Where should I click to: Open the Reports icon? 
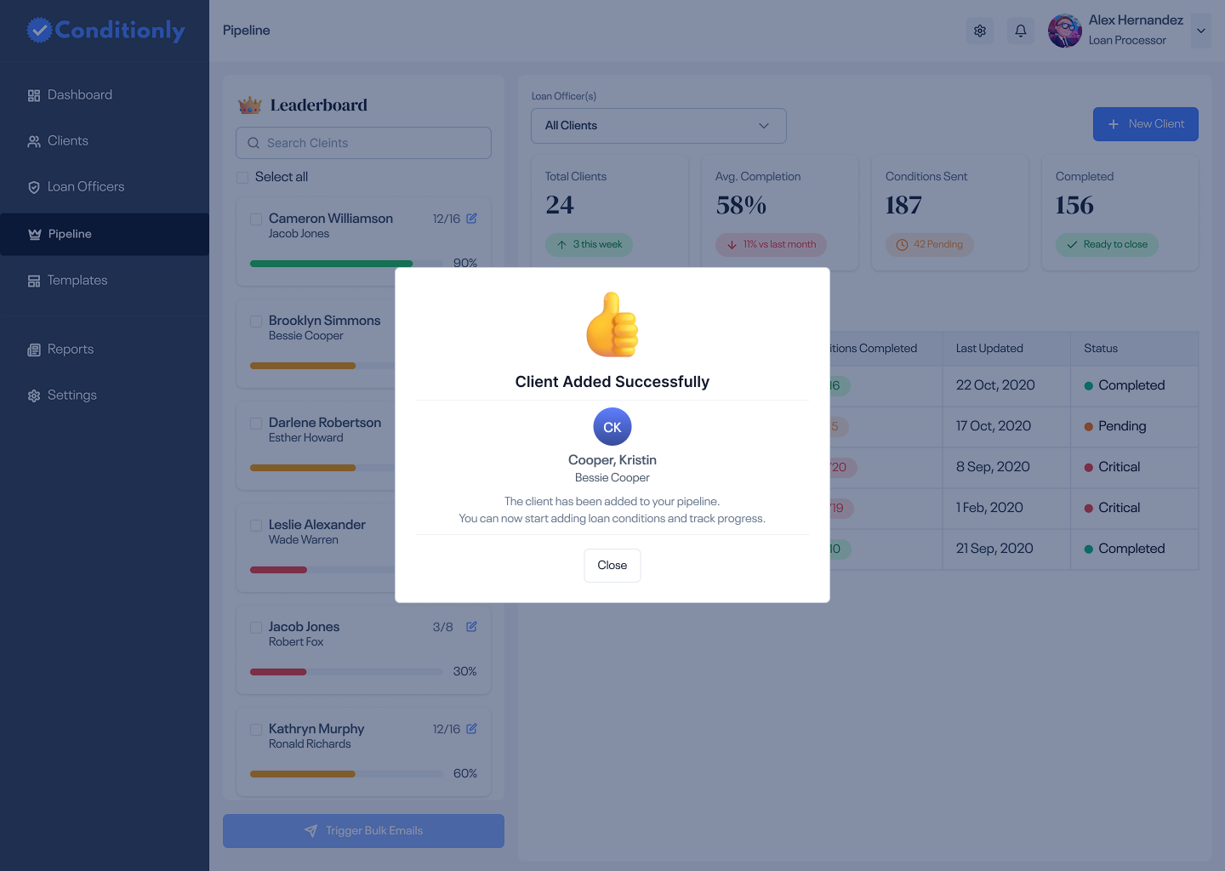pyautogui.click(x=34, y=349)
